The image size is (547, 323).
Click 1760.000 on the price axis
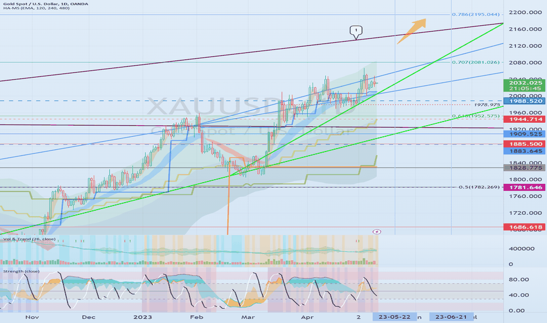click(x=525, y=196)
